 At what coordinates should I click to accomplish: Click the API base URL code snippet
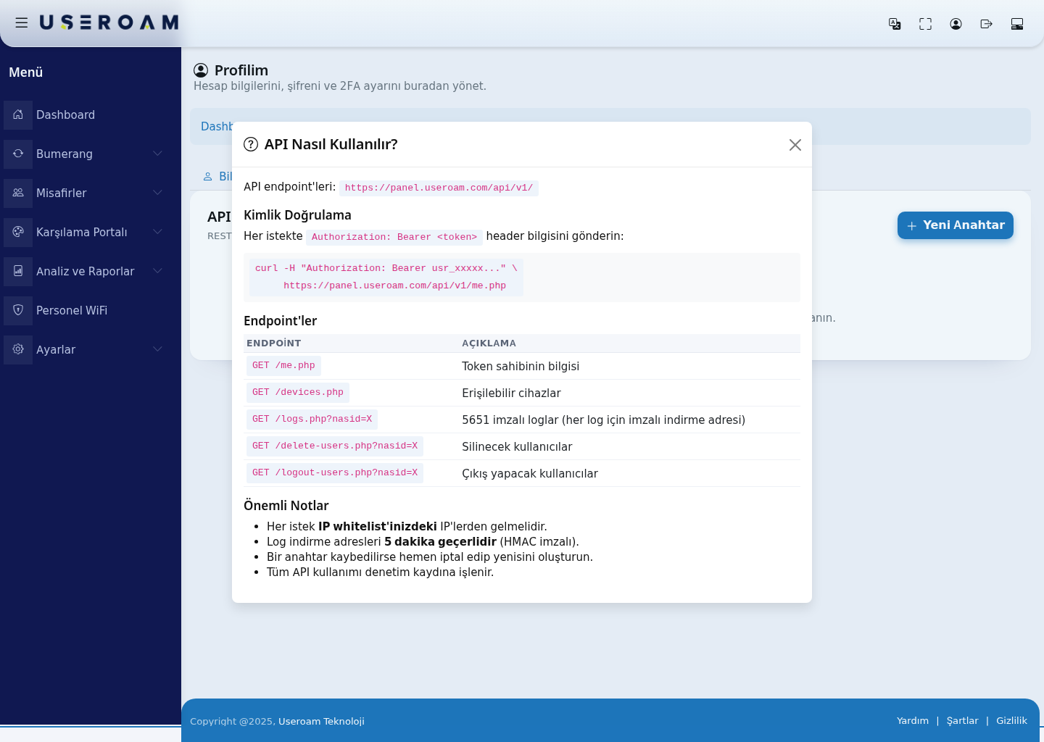coord(439,188)
